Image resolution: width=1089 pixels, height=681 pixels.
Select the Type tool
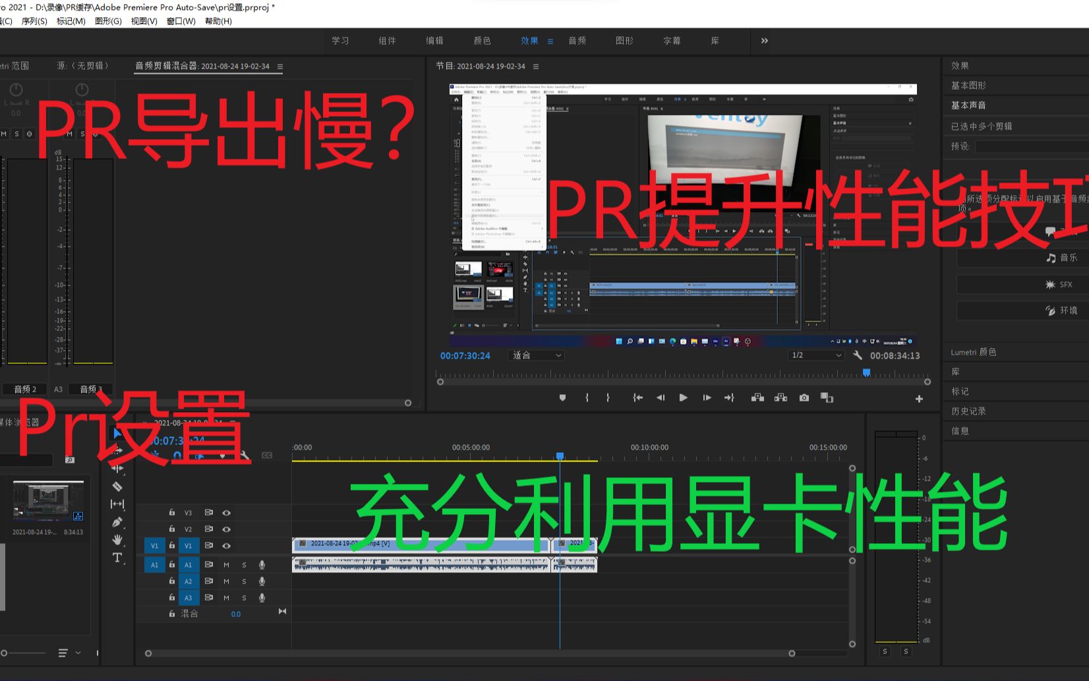(x=117, y=558)
